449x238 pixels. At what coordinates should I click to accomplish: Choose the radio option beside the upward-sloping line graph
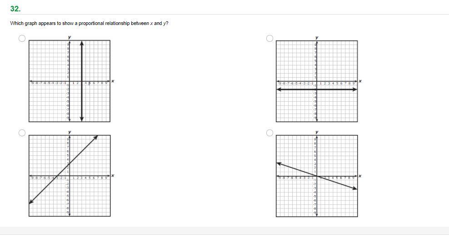click(22, 133)
